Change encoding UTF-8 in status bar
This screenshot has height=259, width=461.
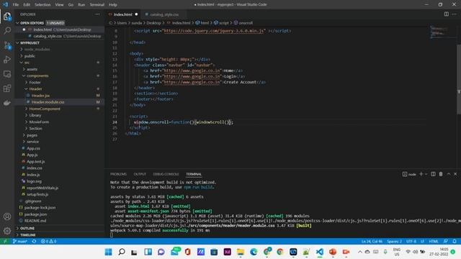(411, 242)
